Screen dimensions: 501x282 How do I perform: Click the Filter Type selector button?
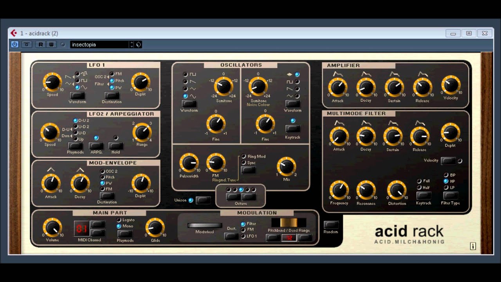[x=450, y=195]
